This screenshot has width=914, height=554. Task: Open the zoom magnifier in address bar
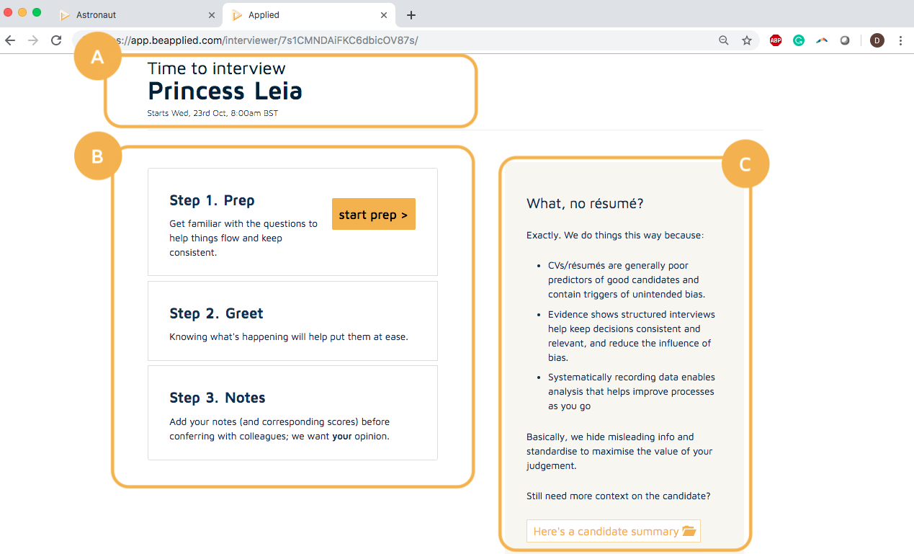(x=724, y=40)
